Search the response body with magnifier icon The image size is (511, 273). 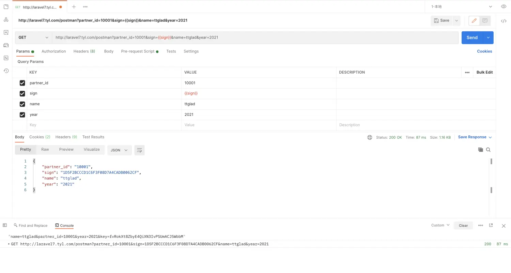point(488,150)
